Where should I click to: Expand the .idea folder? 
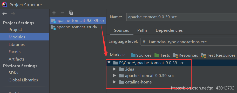114,69
